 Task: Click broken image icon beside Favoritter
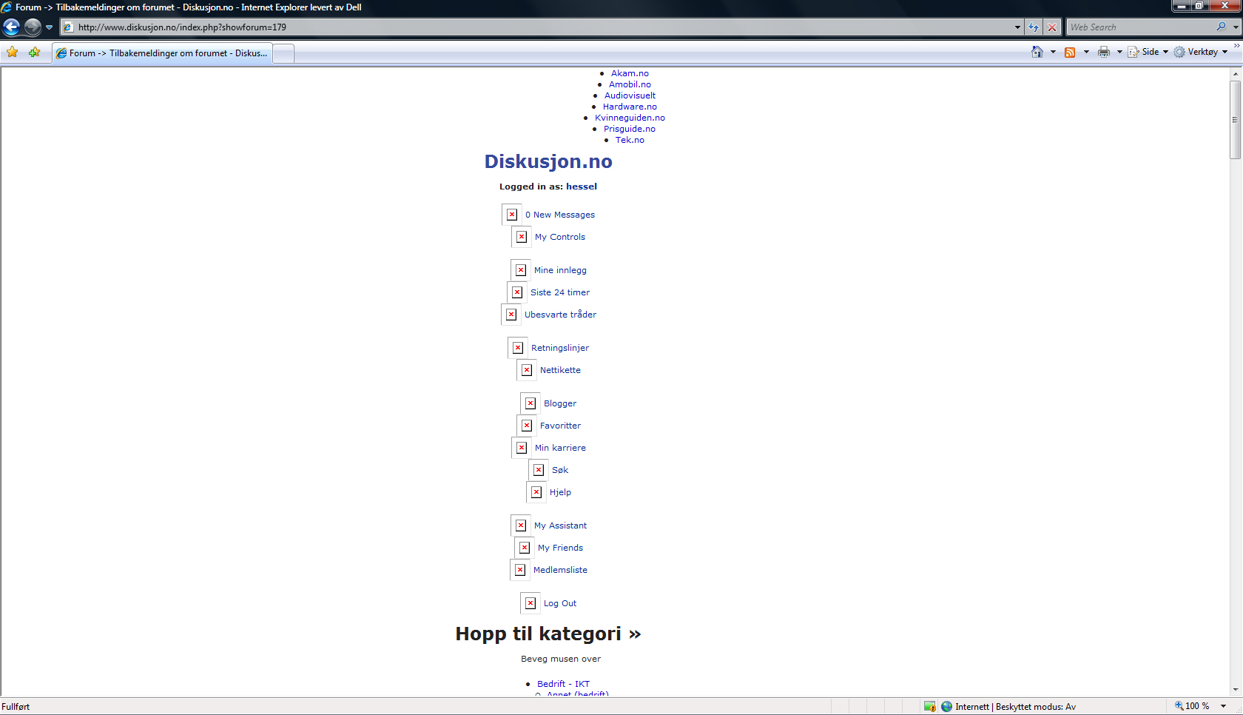point(527,426)
